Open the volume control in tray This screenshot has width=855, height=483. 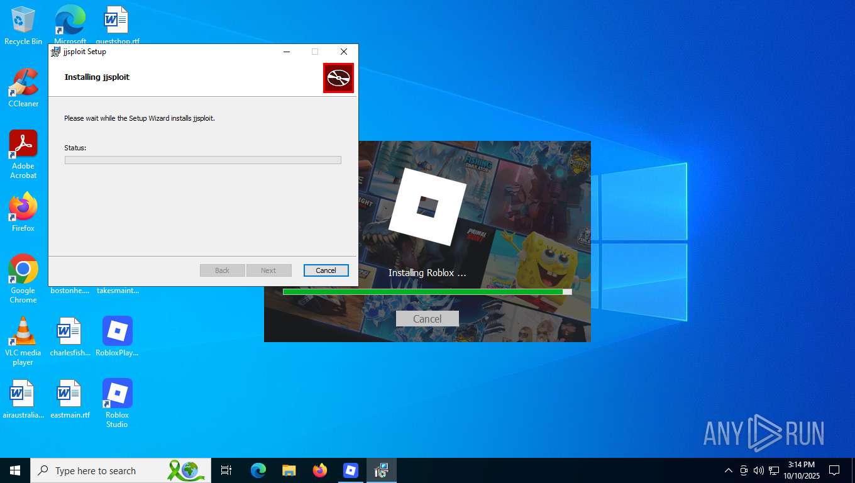coord(759,470)
